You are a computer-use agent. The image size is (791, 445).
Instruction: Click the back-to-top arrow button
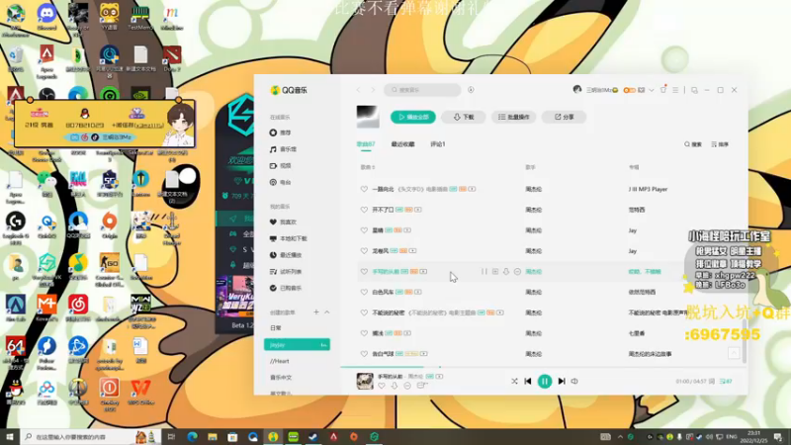(734, 353)
